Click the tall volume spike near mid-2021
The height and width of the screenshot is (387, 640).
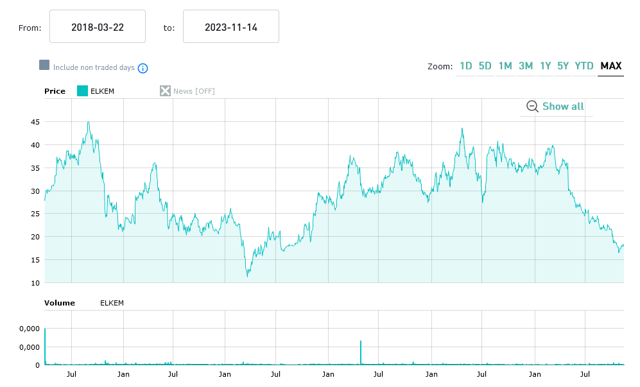pyautogui.click(x=361, y=353)
